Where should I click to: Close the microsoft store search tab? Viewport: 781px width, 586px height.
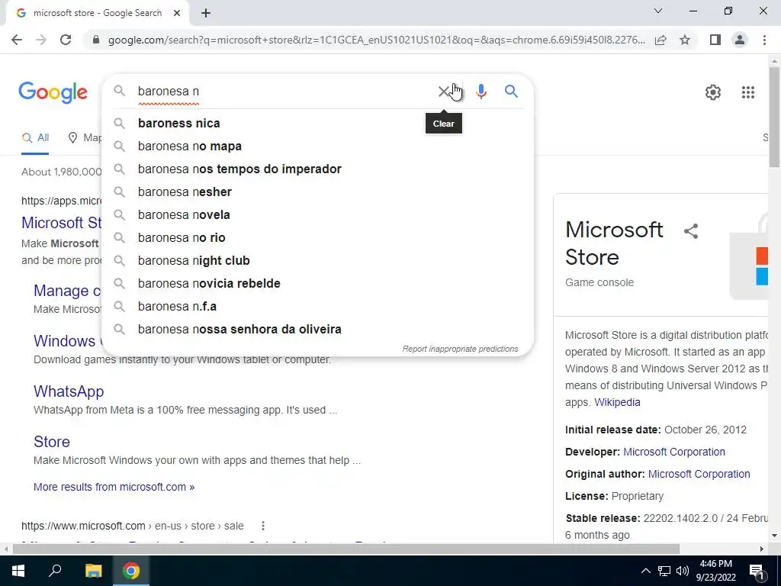coord(177,14)
